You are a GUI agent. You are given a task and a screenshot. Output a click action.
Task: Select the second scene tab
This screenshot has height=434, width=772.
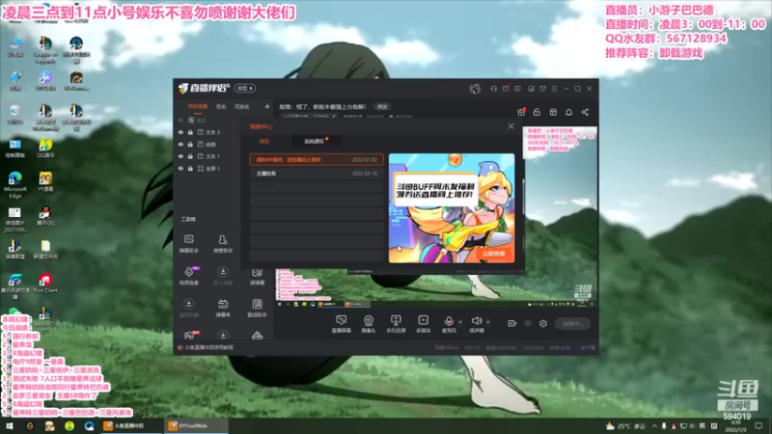(221, 106)
